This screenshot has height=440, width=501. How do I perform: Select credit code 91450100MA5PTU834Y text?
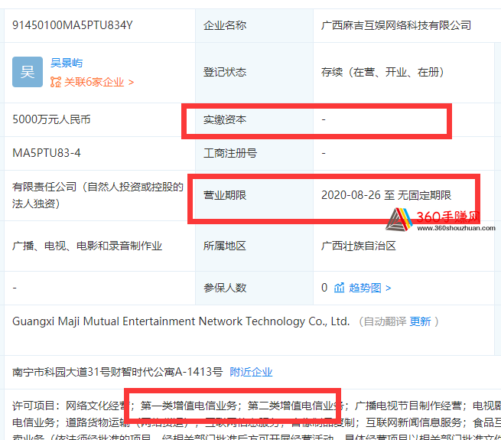click(72, 25)
